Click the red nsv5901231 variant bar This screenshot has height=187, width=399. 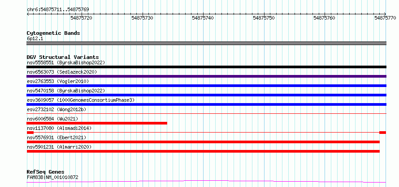point(203,151)
